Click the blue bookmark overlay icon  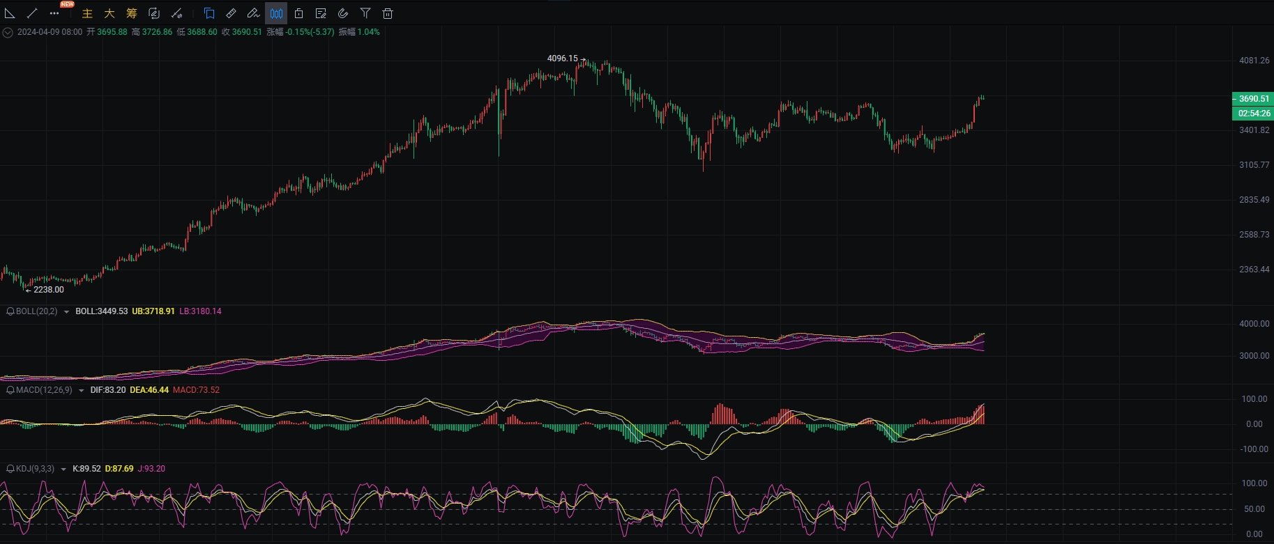click(x=209, y=13)
